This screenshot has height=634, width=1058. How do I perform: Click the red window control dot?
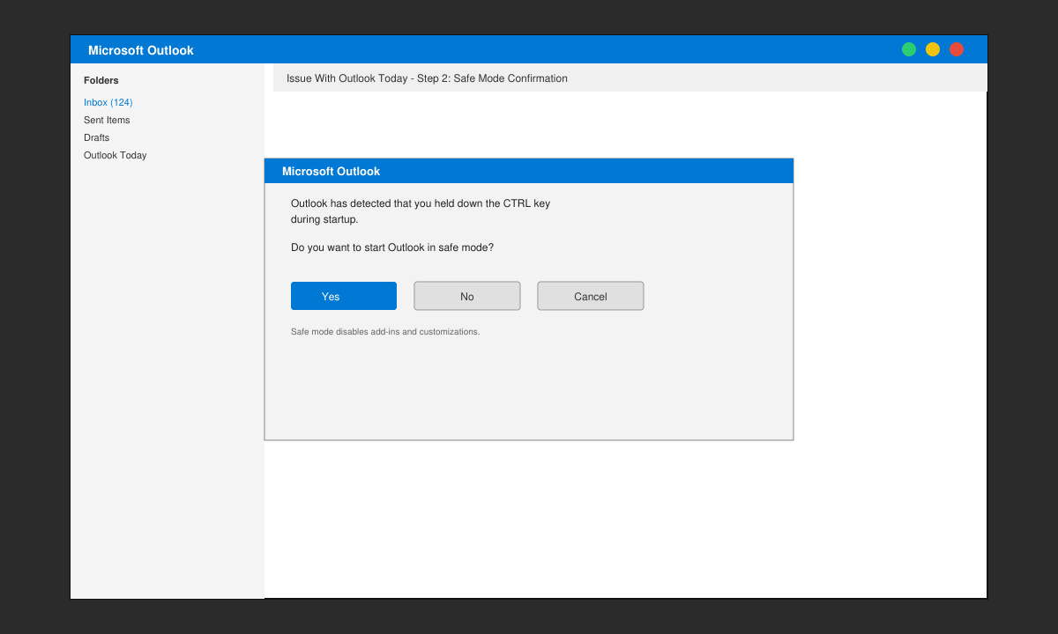click(x=957, y=49)
